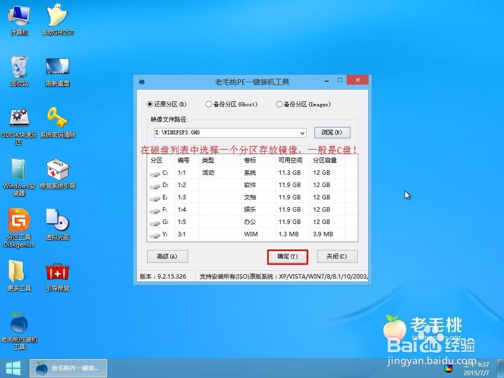Click the 高级(A) advanced button
The image size is (504, 378).
[x=167, y=256]
